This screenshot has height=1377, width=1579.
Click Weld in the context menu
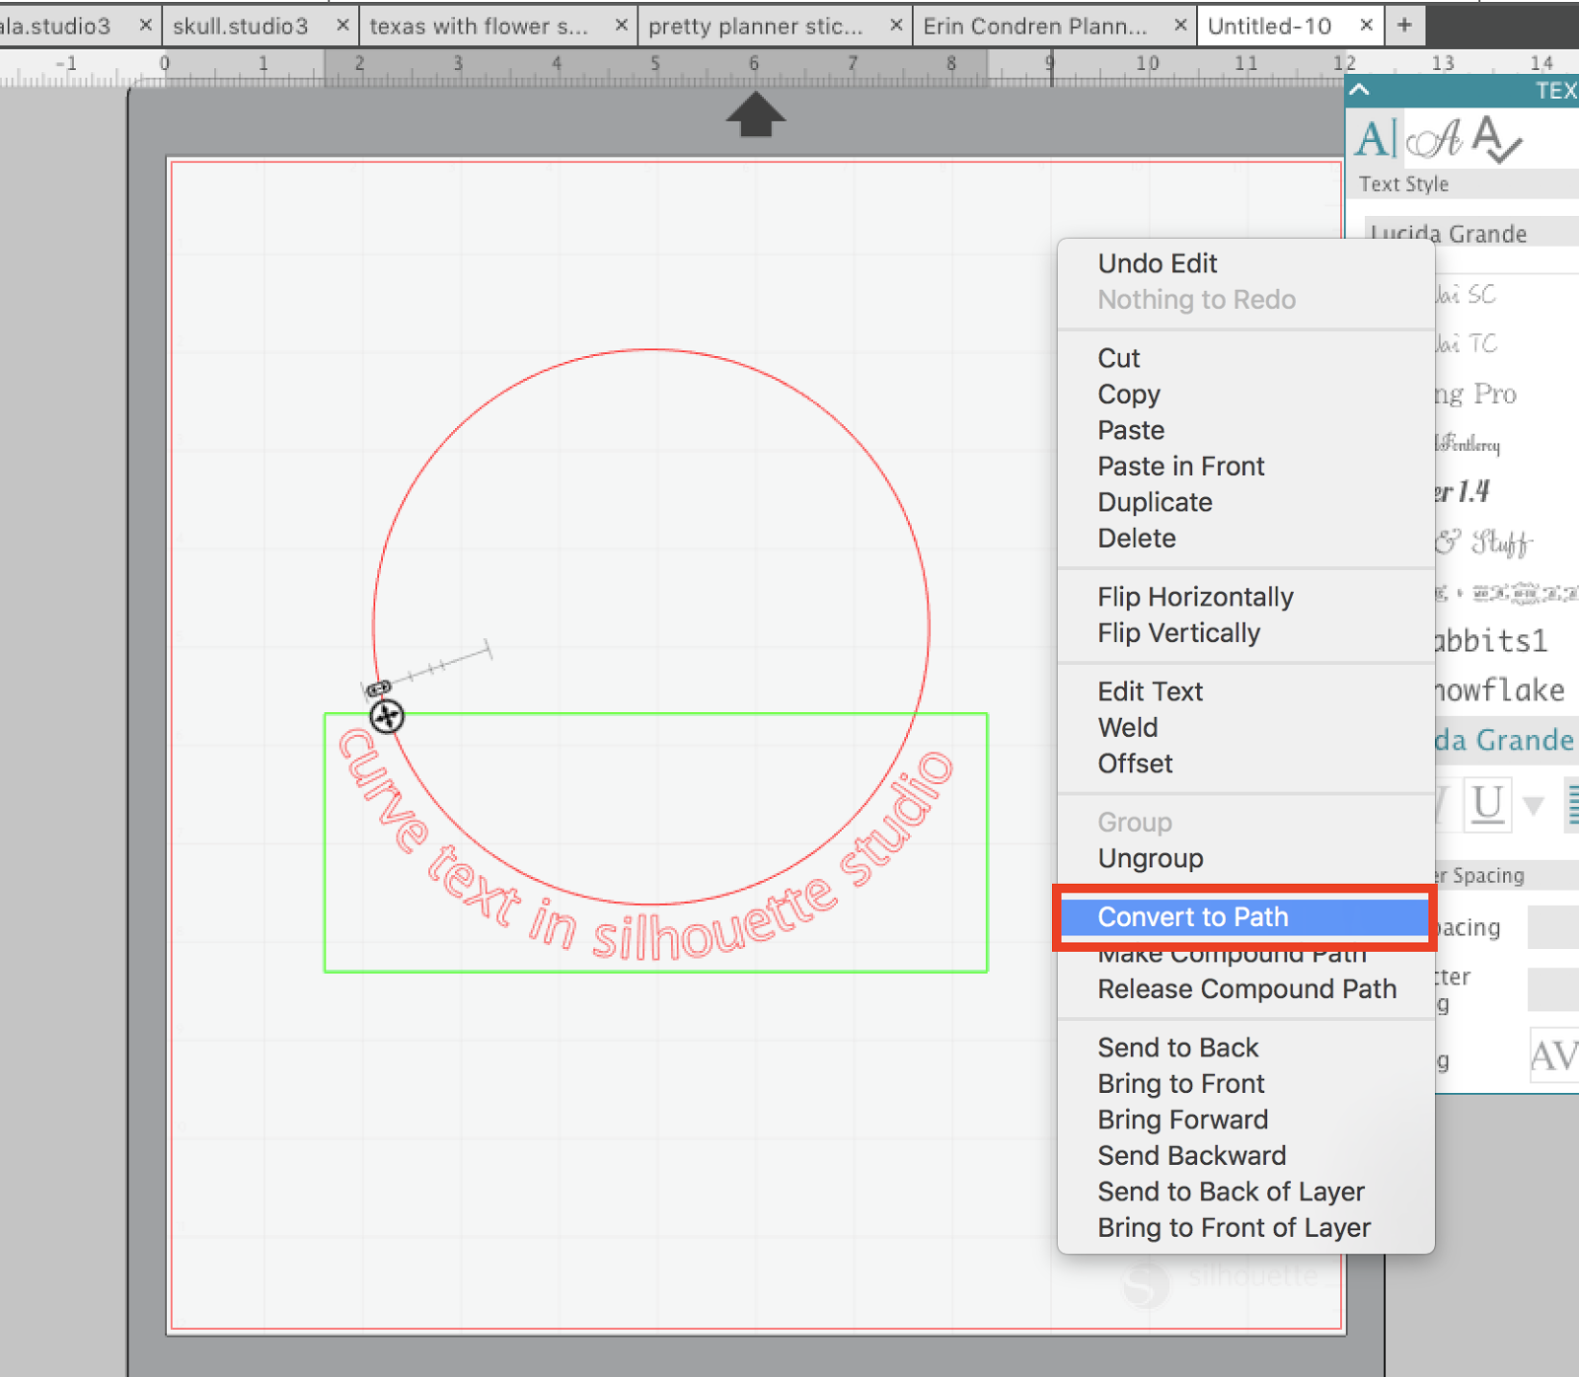point(1126,727)
